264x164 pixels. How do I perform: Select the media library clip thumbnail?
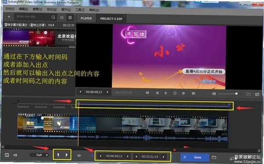point(39,38)
